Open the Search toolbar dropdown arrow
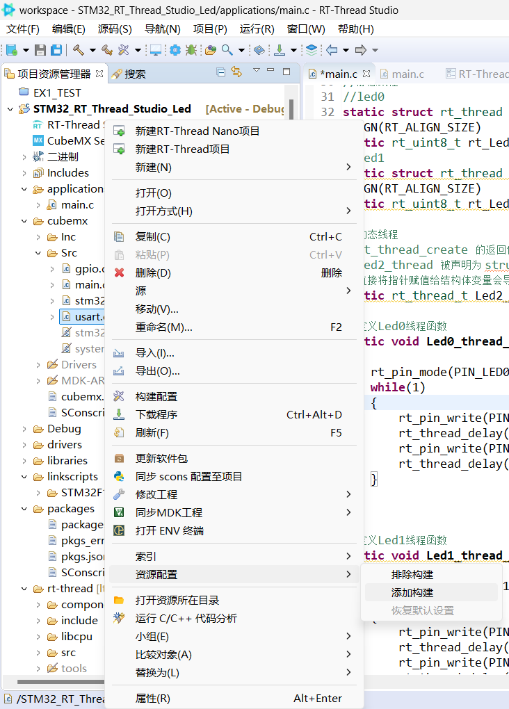Viewport: 509px width, 709px height. (241, 50)
